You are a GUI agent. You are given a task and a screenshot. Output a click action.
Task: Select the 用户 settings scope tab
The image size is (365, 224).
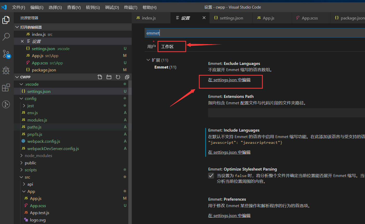tap(151, 46)
